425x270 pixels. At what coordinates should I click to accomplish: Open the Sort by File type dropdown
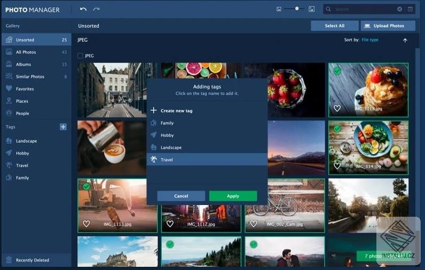[369, 40]
